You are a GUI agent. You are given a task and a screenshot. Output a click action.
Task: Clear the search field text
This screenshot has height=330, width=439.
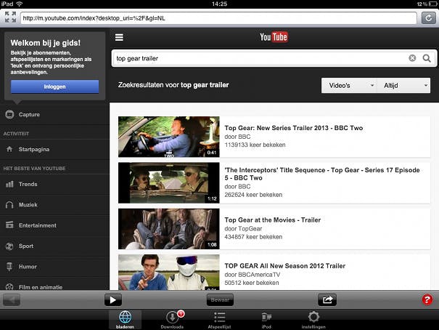(412, 58)
